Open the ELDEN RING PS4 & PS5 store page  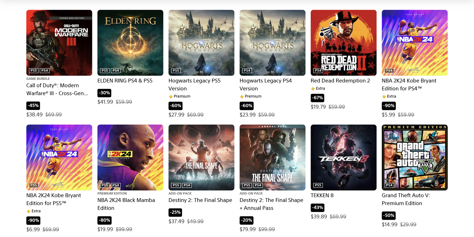(x=125, y=81)
